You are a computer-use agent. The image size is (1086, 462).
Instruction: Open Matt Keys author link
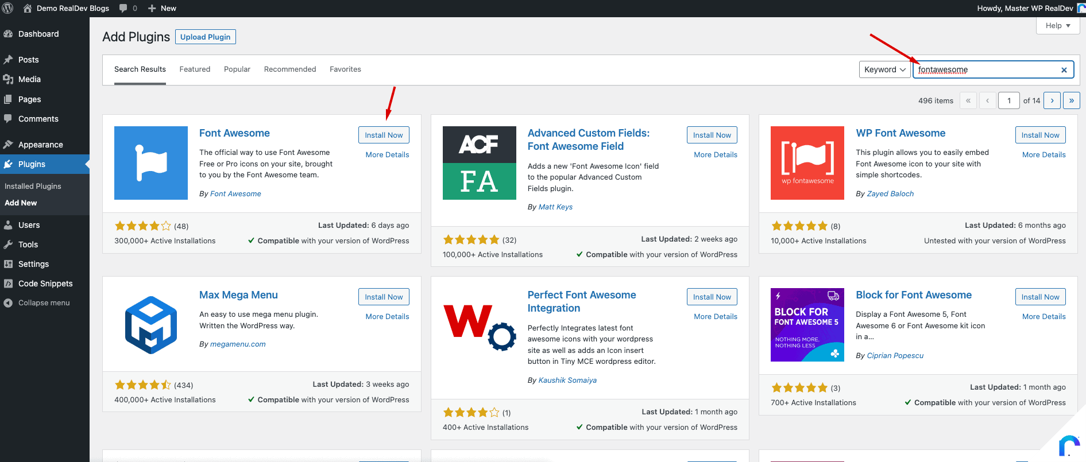(555, 207)
